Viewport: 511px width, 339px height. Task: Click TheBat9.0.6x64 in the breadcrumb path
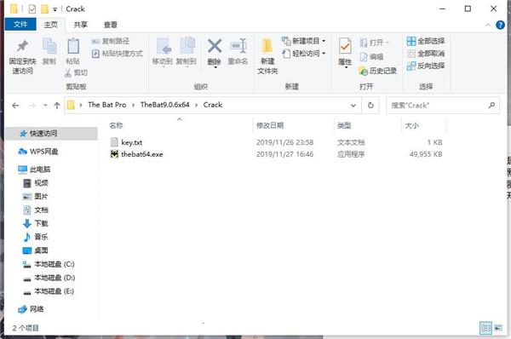[x=165, y=105]
